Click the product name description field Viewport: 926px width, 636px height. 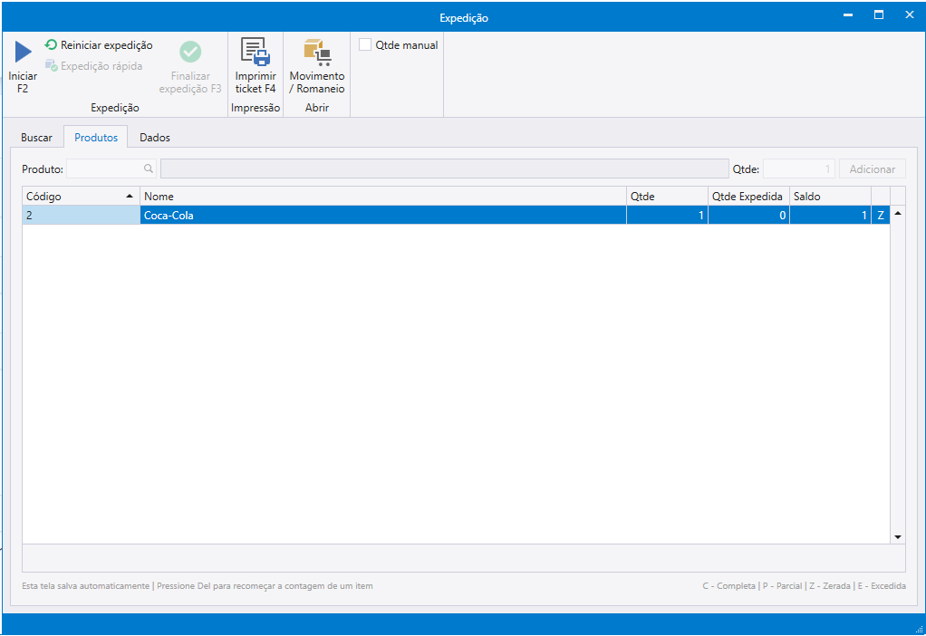pos(445,169)
